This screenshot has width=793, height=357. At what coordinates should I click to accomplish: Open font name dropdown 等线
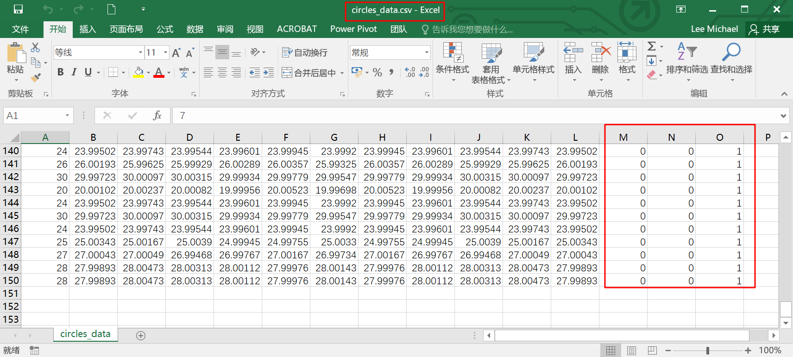click(x=140, y=53)
